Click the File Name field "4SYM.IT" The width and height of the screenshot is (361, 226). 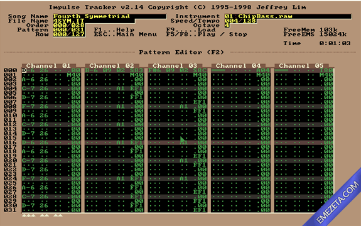pos(94,21)
